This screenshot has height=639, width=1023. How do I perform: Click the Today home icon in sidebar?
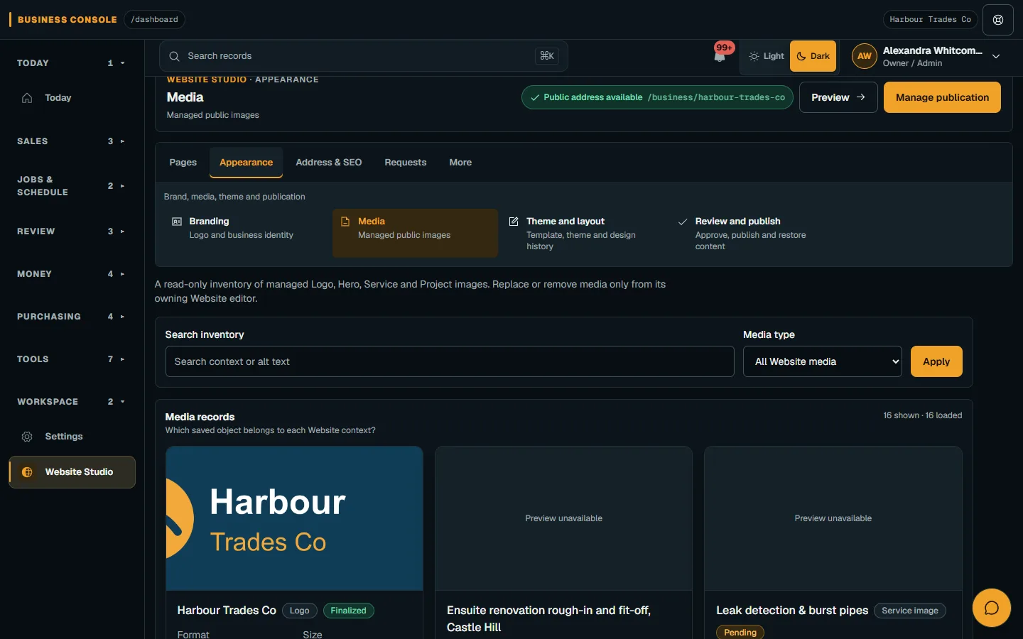pyautogui.click(x=27, y=98)
